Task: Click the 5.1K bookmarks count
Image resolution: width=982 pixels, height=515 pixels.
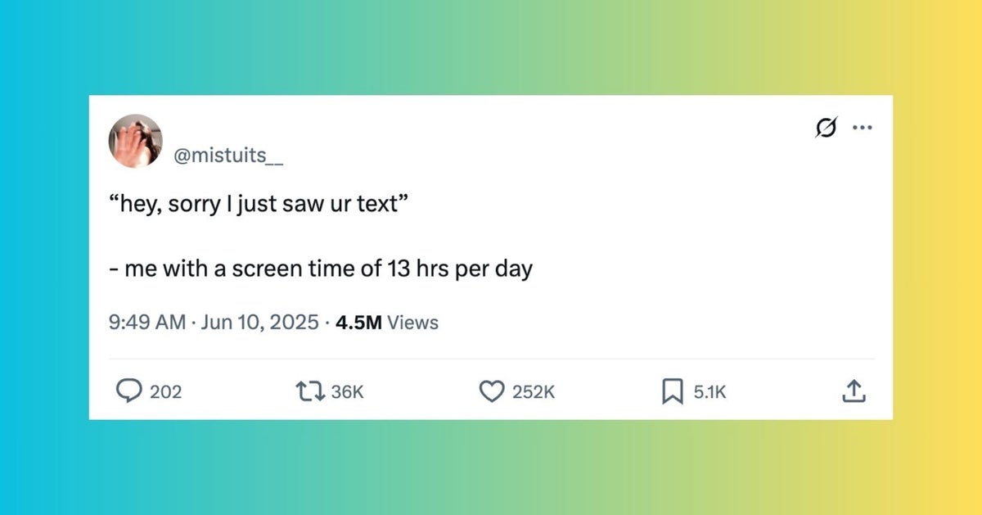Action: [x=709, y=392]
